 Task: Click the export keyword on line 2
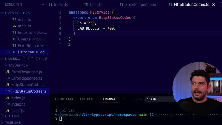pyautogui.click(x=79, y=18)
